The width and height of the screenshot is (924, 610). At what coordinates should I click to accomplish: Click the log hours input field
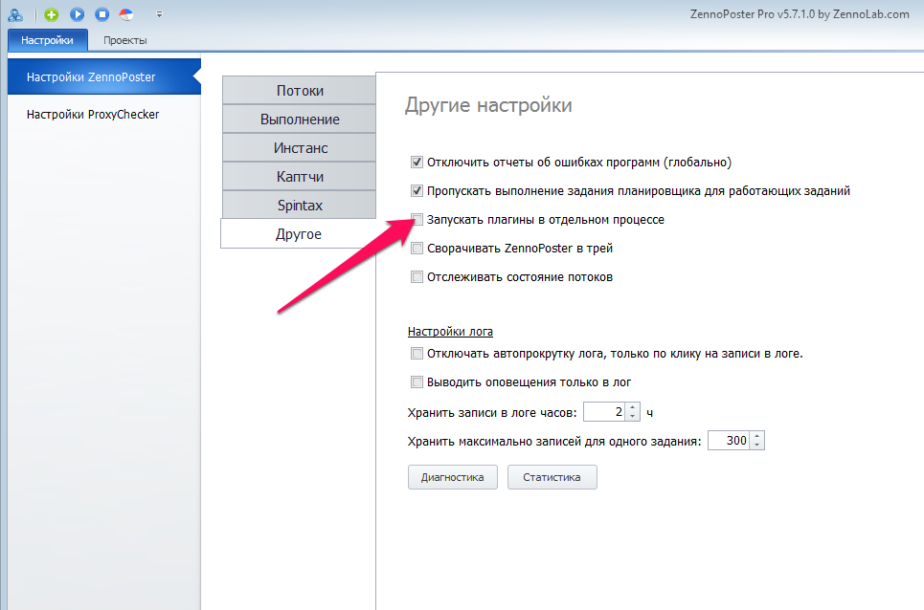coord(604,412)
